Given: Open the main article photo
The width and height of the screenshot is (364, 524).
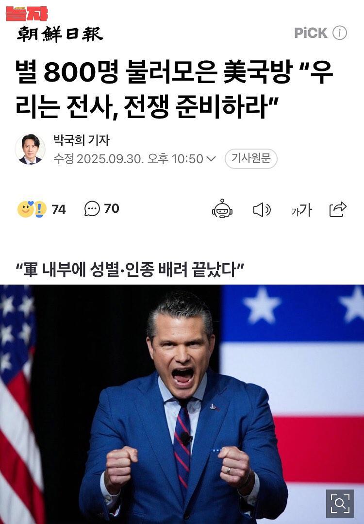Looking at the screenshot, I should pos(182,404).
